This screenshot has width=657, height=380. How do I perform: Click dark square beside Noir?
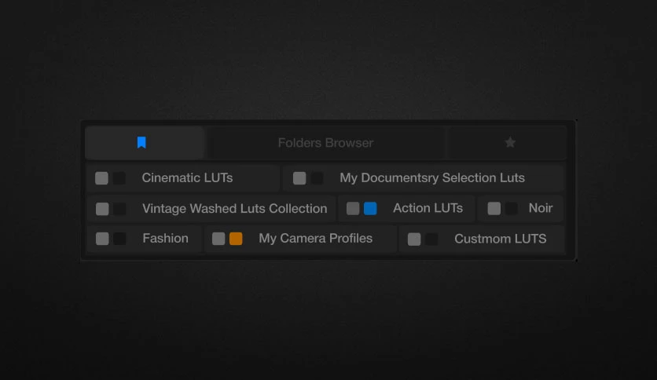[511, 208]
